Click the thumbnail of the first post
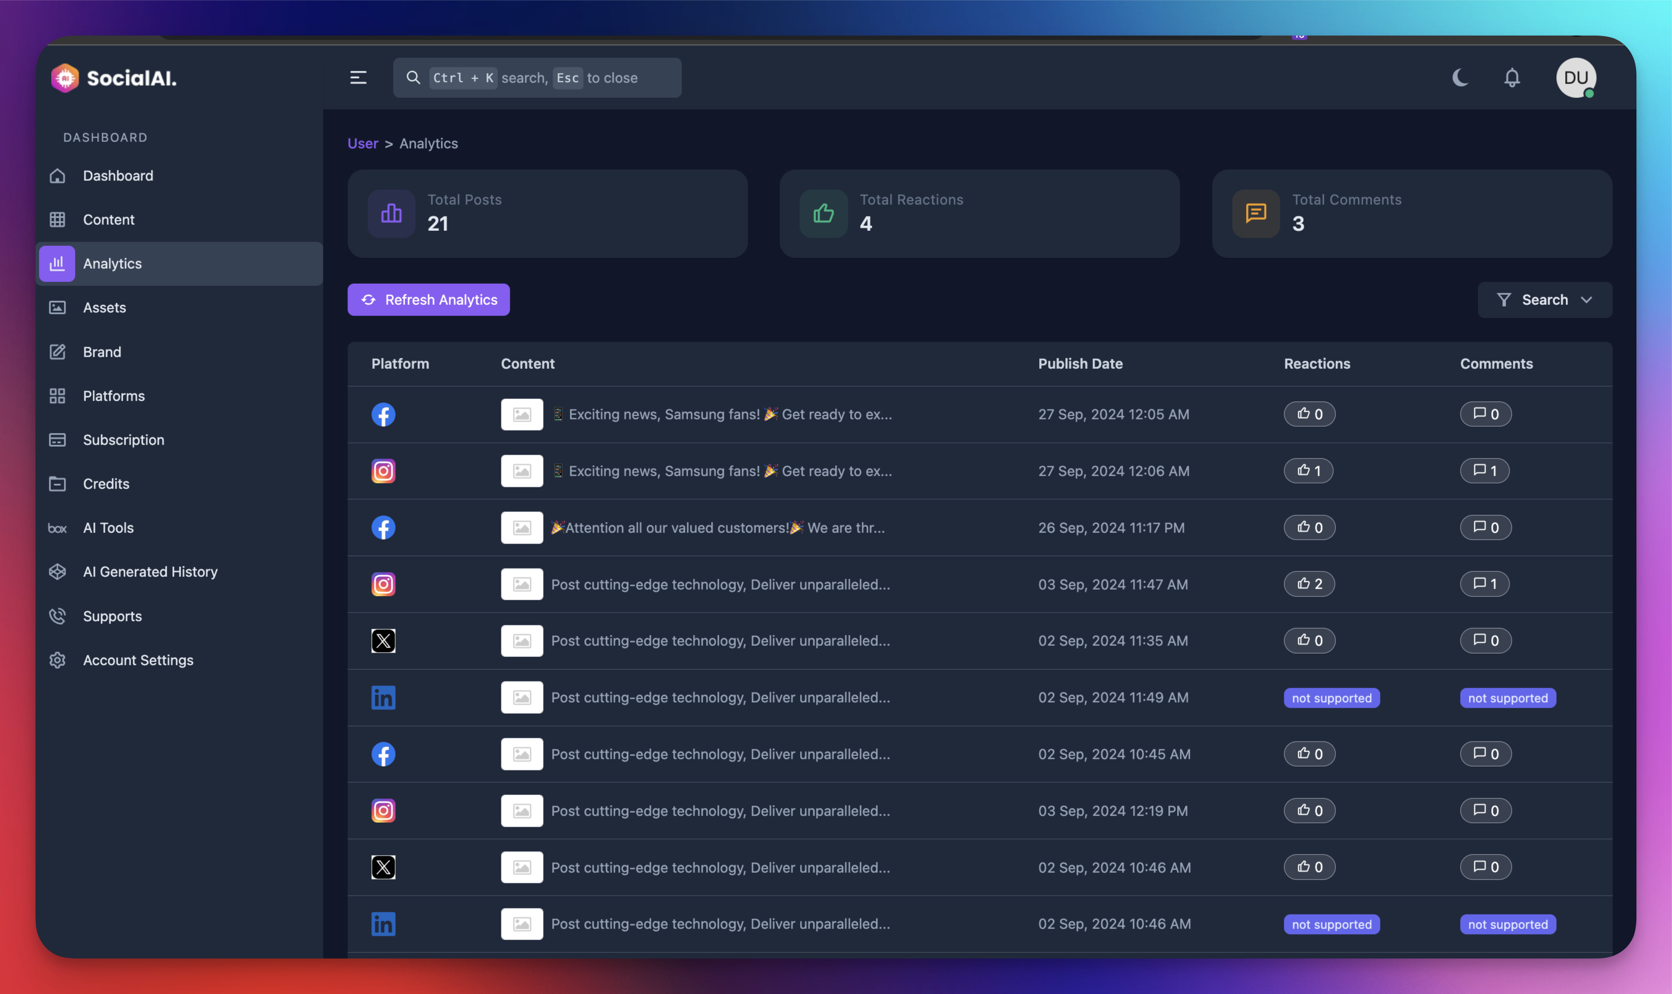 pyautogui.click(x=522, y=414)
